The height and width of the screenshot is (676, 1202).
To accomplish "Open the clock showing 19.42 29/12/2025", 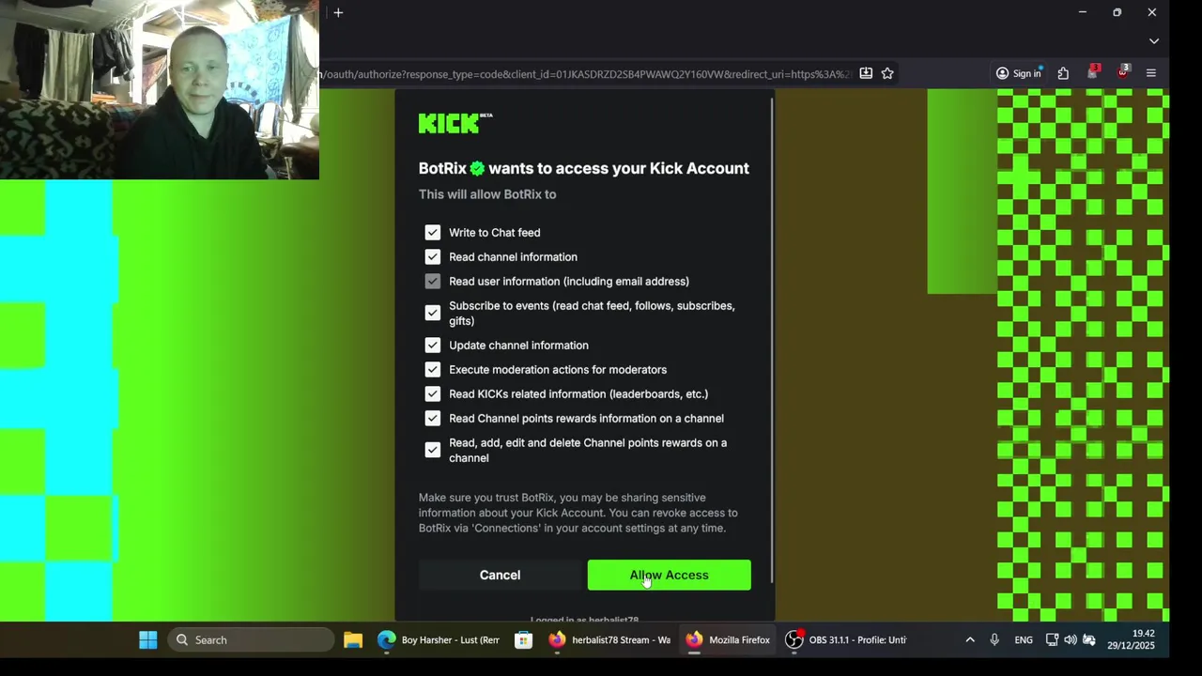I will coord(1131,639).
